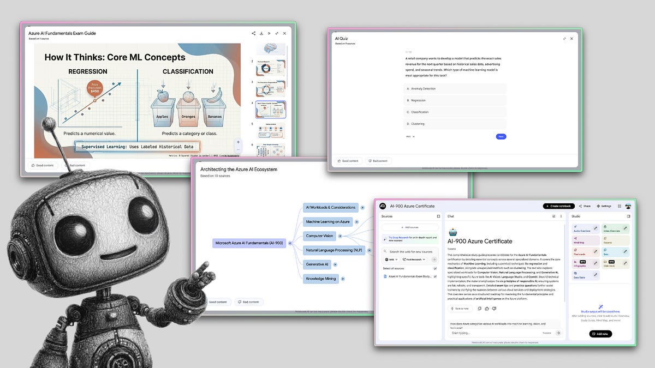Screen dimensions: 655x368
Task: Select slide thumbnail number 2
Action: tap(270, 68)
